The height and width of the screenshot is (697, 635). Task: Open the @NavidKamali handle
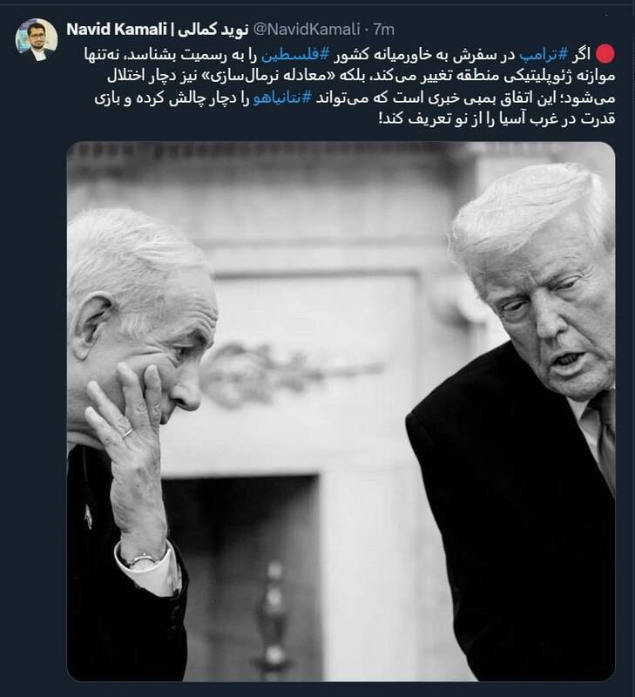click(x=306, y=30)
